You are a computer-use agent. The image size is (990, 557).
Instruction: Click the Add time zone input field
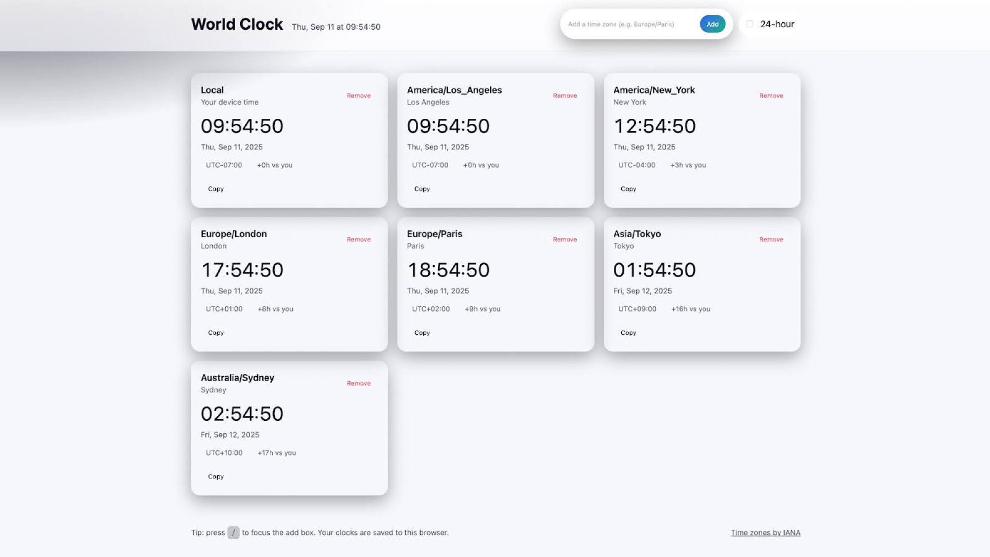(629, 24)
